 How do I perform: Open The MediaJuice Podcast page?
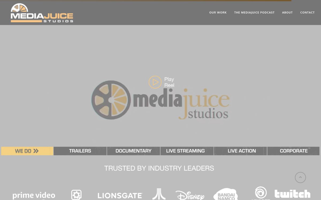[254, 13]
